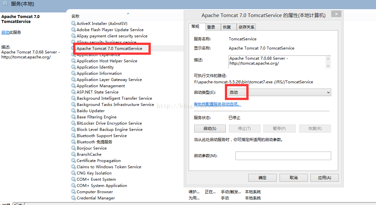Click the gear icon beside Bluetooth Support Service
376x205 pixels.
pyautogui.click(x=73, y=135)
